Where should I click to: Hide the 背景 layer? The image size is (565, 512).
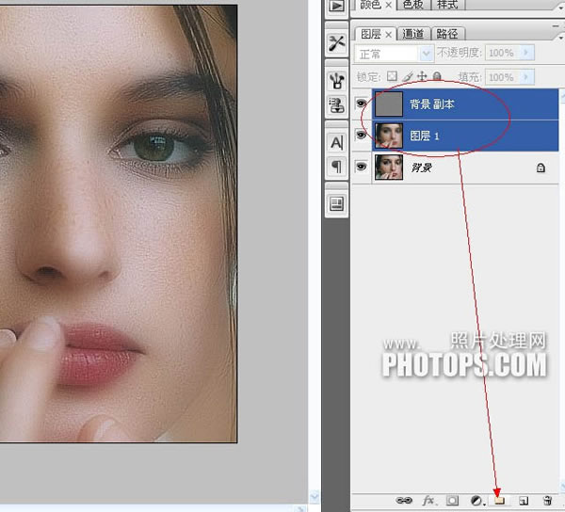click(x=361, y=167)
